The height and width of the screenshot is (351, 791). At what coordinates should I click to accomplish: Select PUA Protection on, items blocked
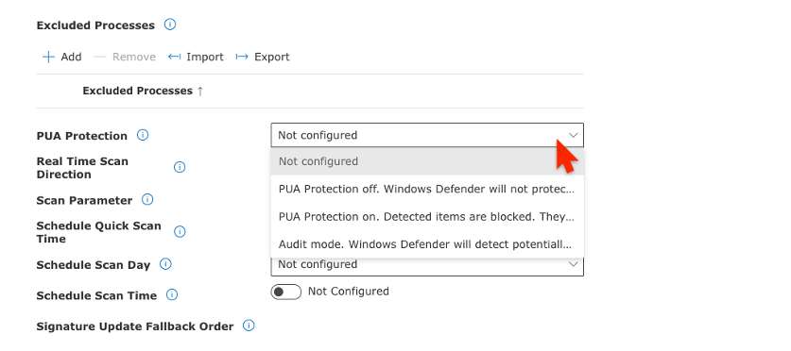click(427, 217)
